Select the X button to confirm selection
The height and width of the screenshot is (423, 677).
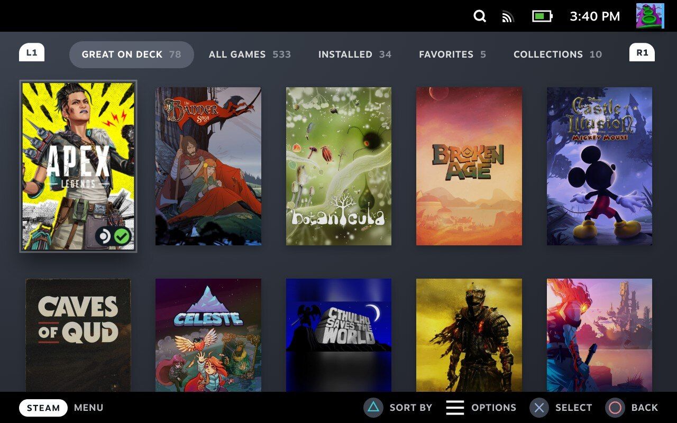click(539, 408)
